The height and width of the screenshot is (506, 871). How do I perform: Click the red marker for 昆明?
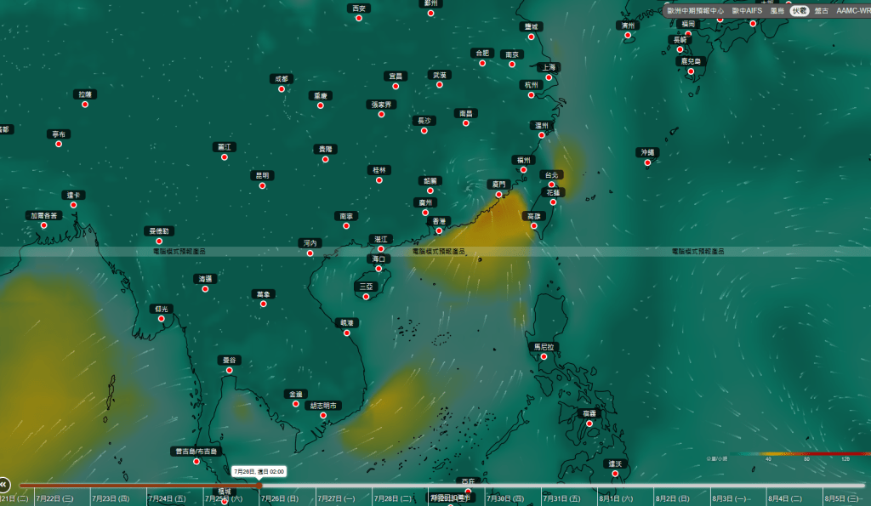coord(262,185)
